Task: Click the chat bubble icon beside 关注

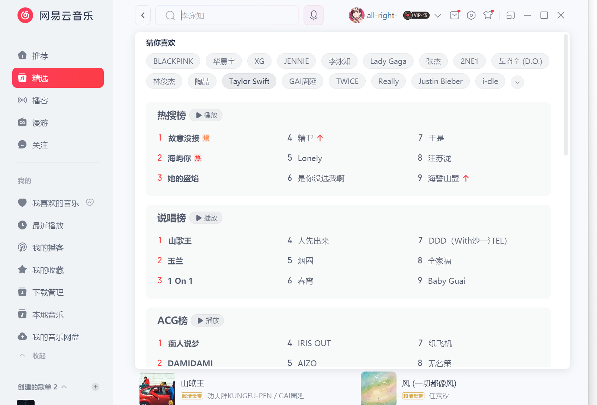Action: [x=22, y=145]
